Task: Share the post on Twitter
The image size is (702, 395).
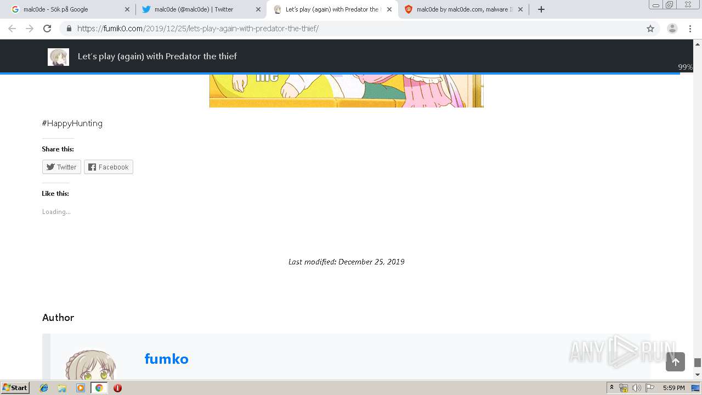Action: (61, 167)
